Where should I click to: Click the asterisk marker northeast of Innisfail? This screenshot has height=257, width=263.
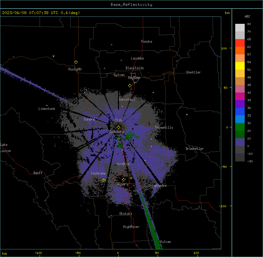click(153, 92)
